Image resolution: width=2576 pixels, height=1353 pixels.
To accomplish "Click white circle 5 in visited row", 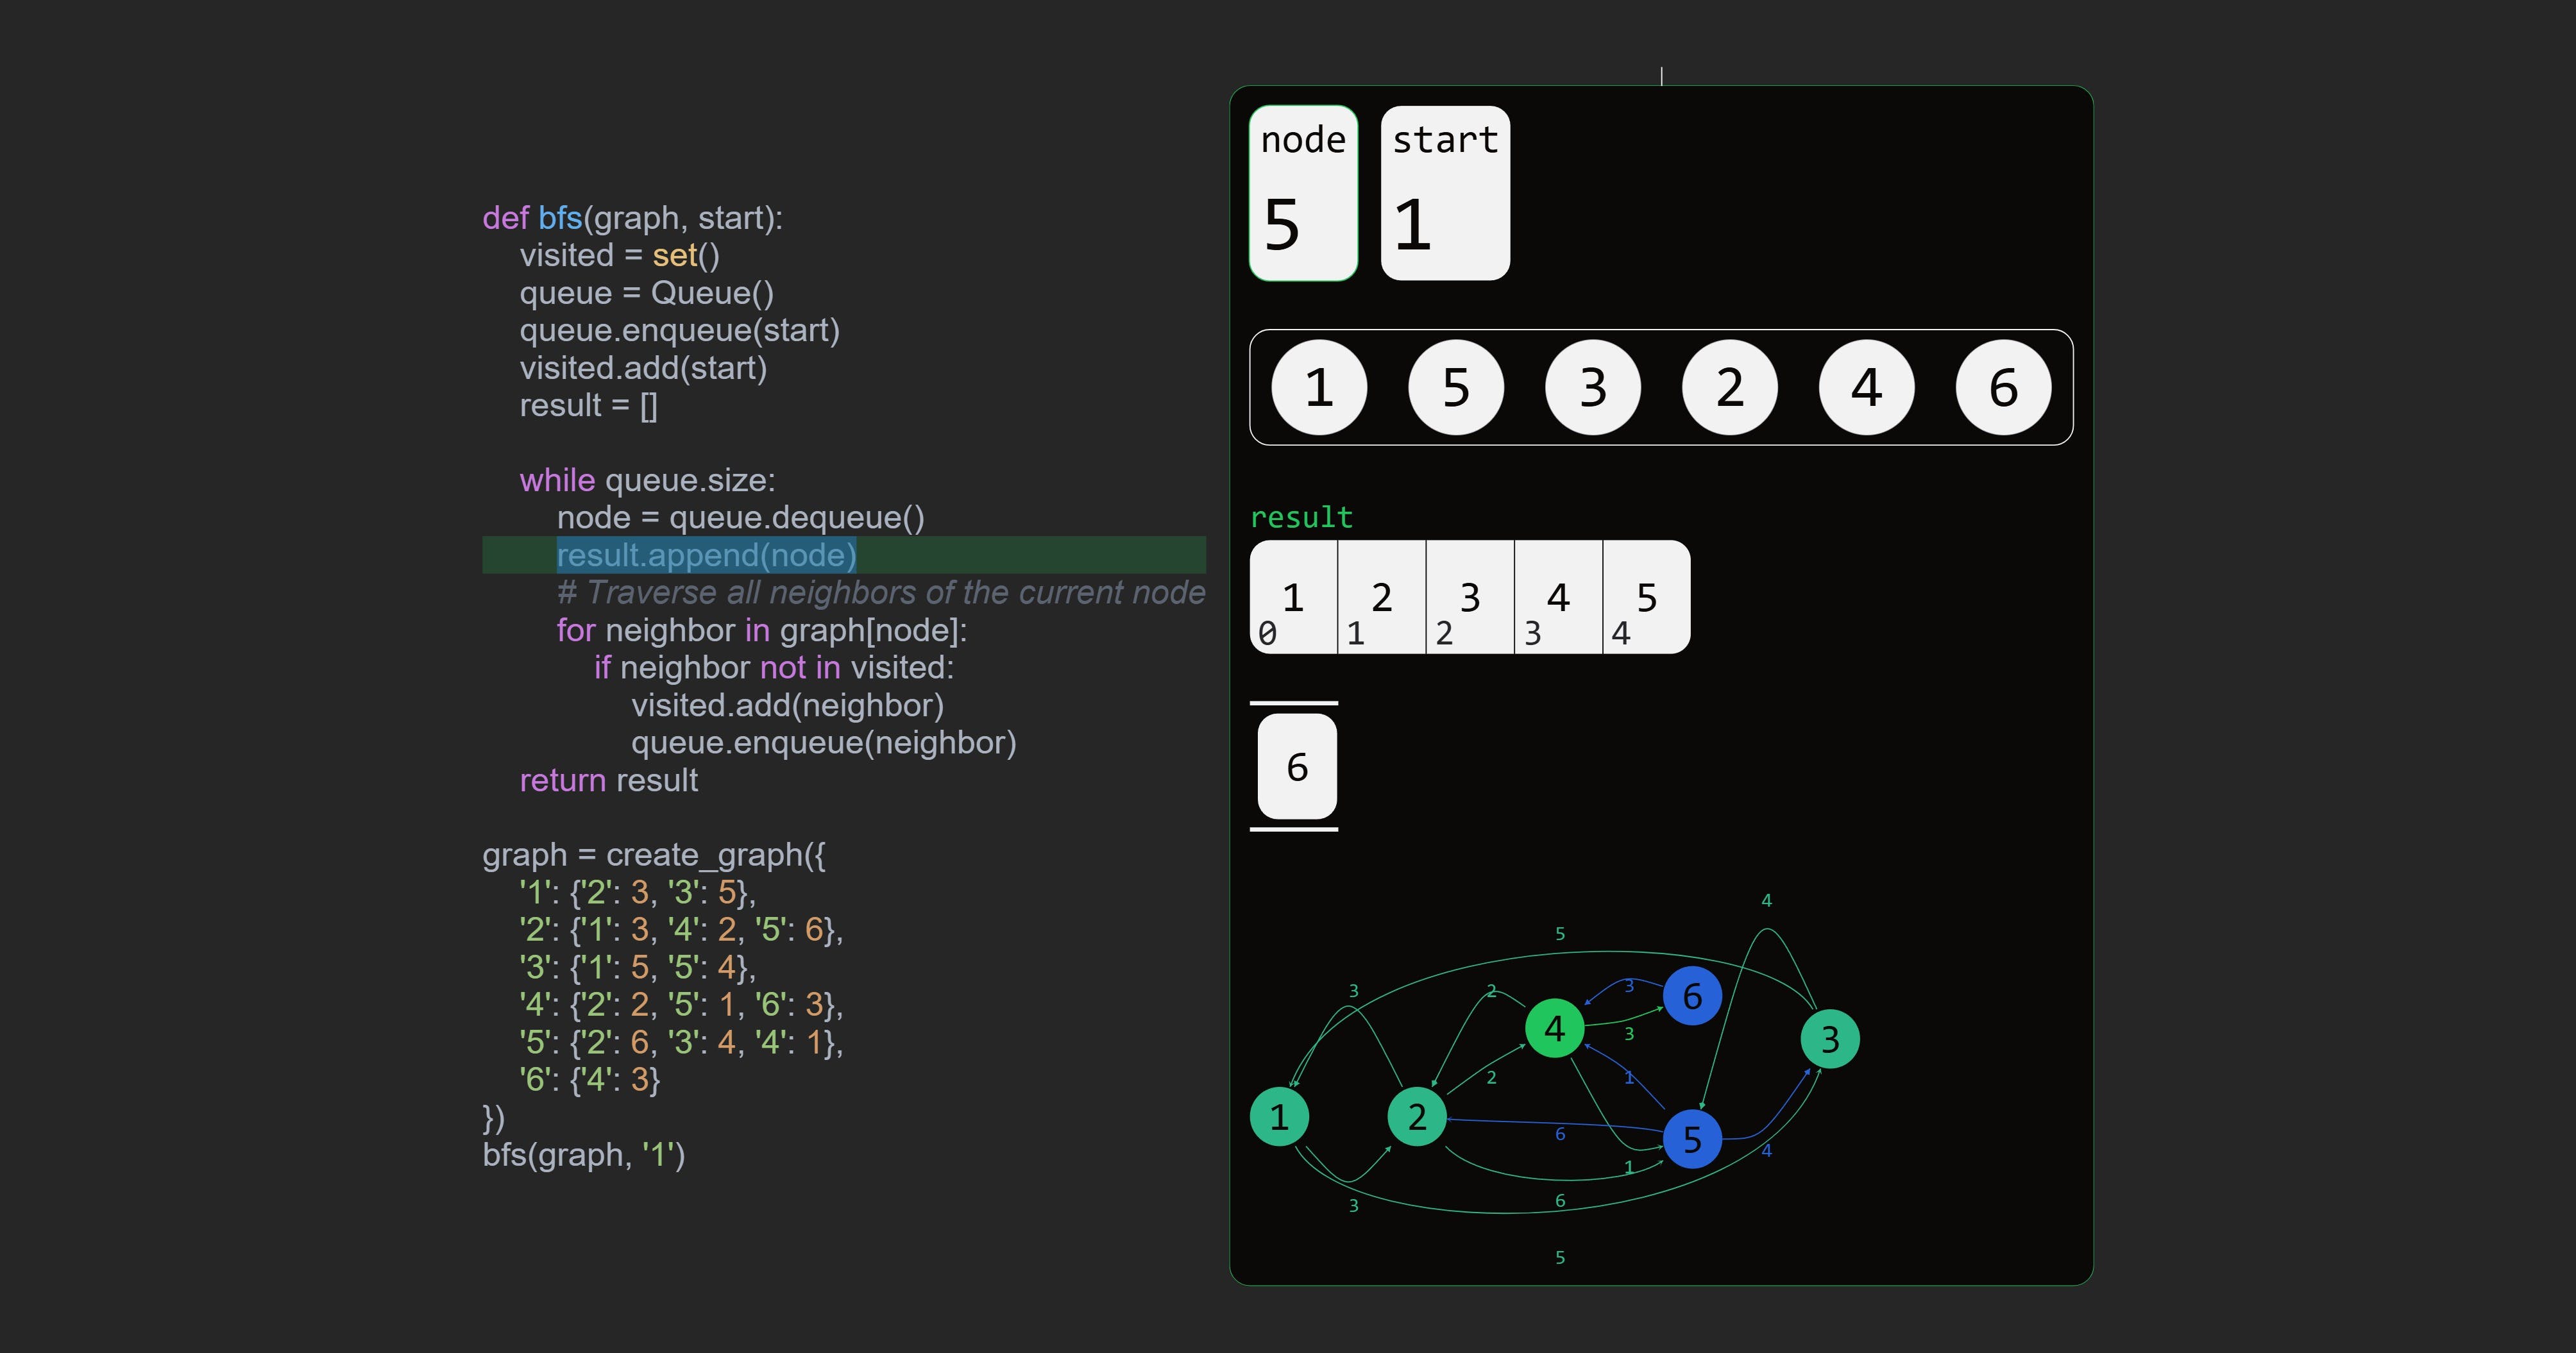I will tap(1455, 387).
